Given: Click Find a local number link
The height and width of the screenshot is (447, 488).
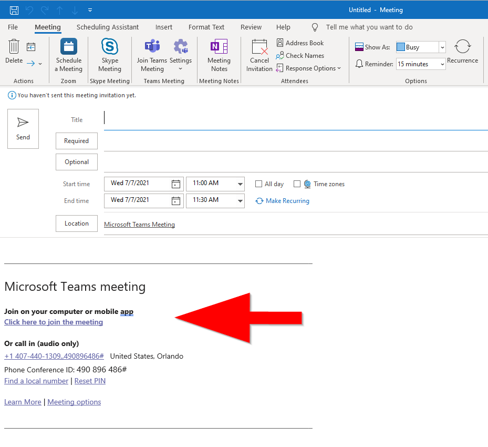Looking at the screenshot, I should pyautogui.click(x=36, y=381).
